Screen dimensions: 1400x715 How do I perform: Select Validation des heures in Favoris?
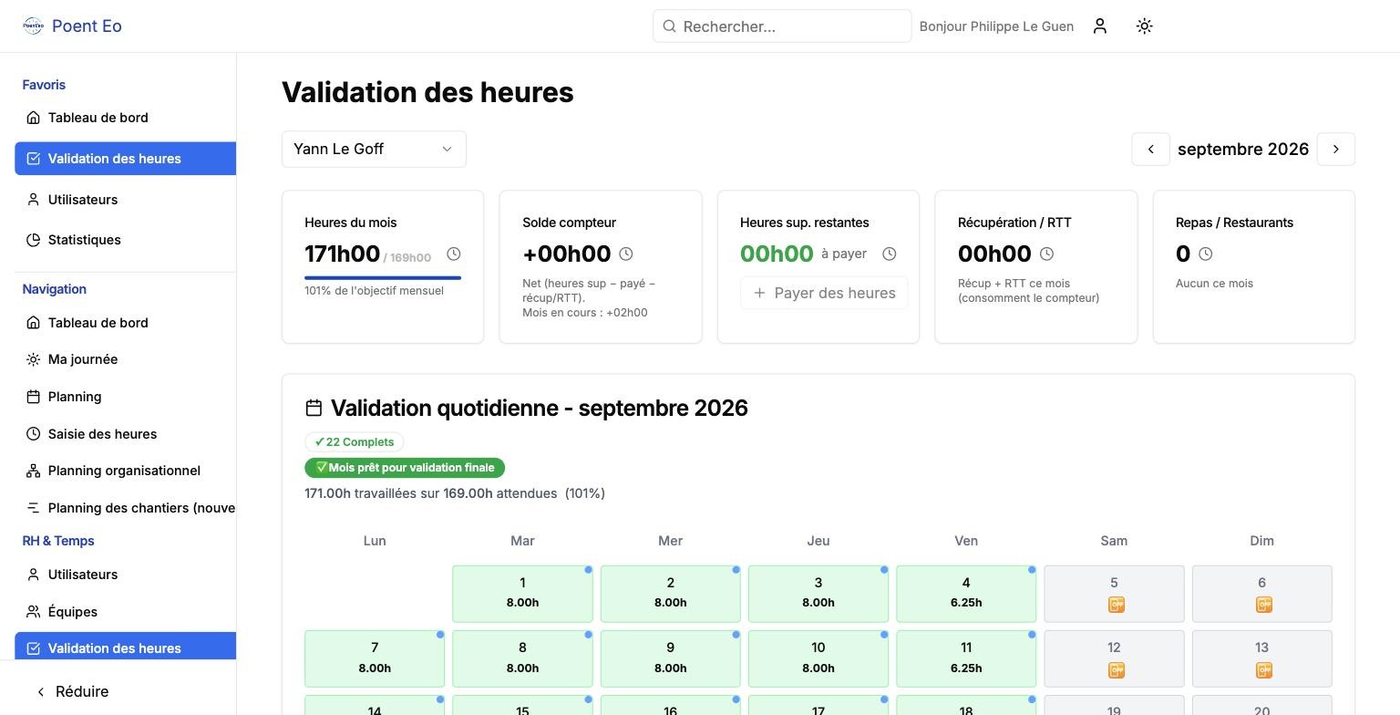(x=125, y=159)
